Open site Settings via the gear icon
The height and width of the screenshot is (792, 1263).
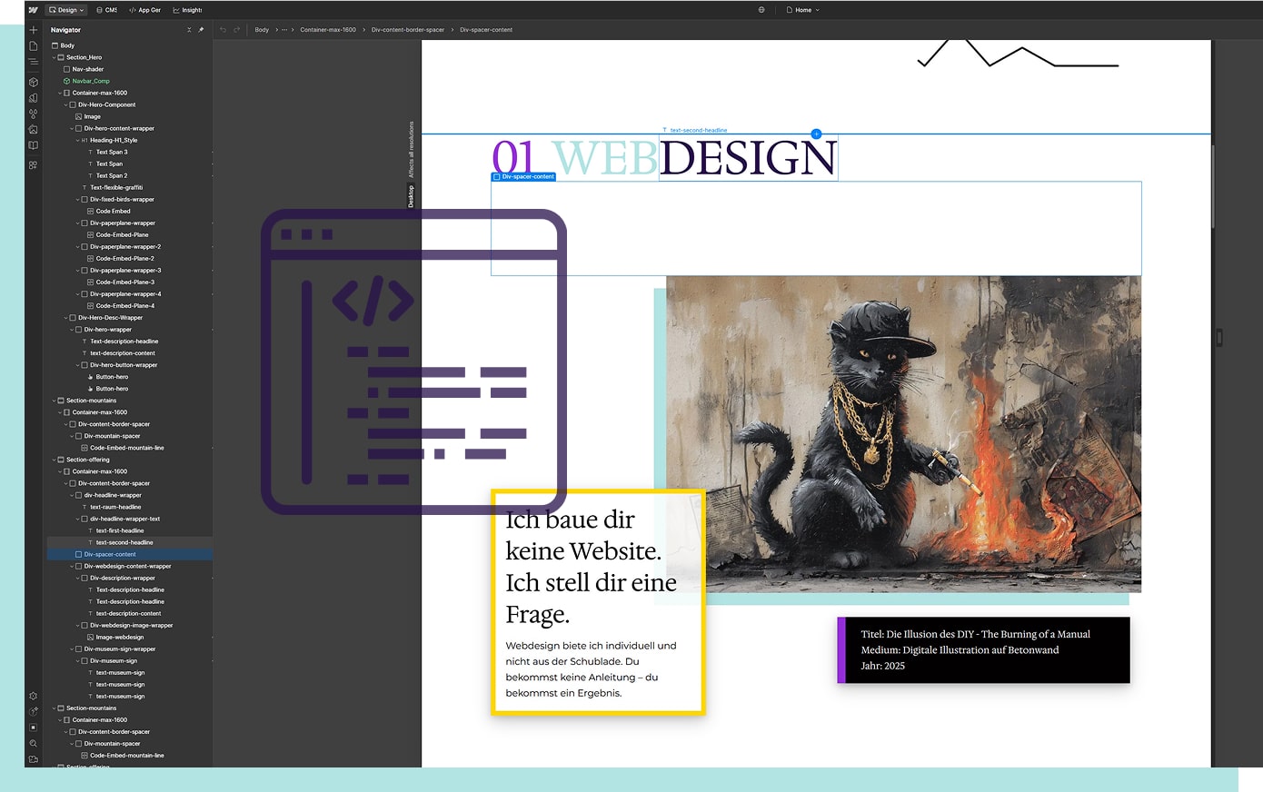click(33, 696)
